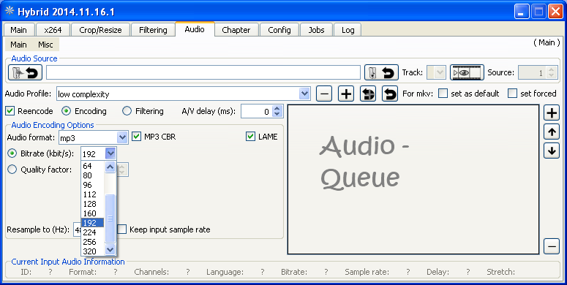Viewport: 567px width, 285px height.
Task: Open the Chapter tab
Action: (236, 30)
